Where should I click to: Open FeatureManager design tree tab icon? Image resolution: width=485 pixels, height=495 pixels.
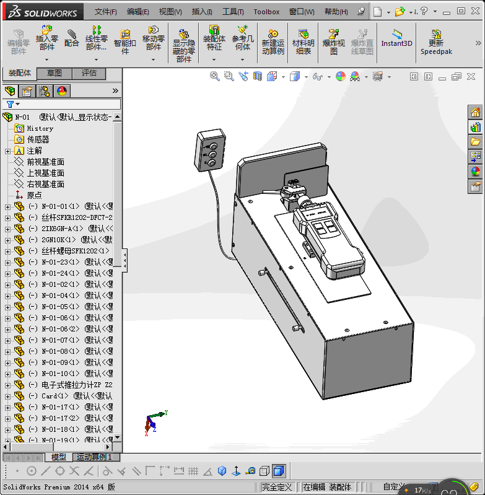tap(10, 91)
